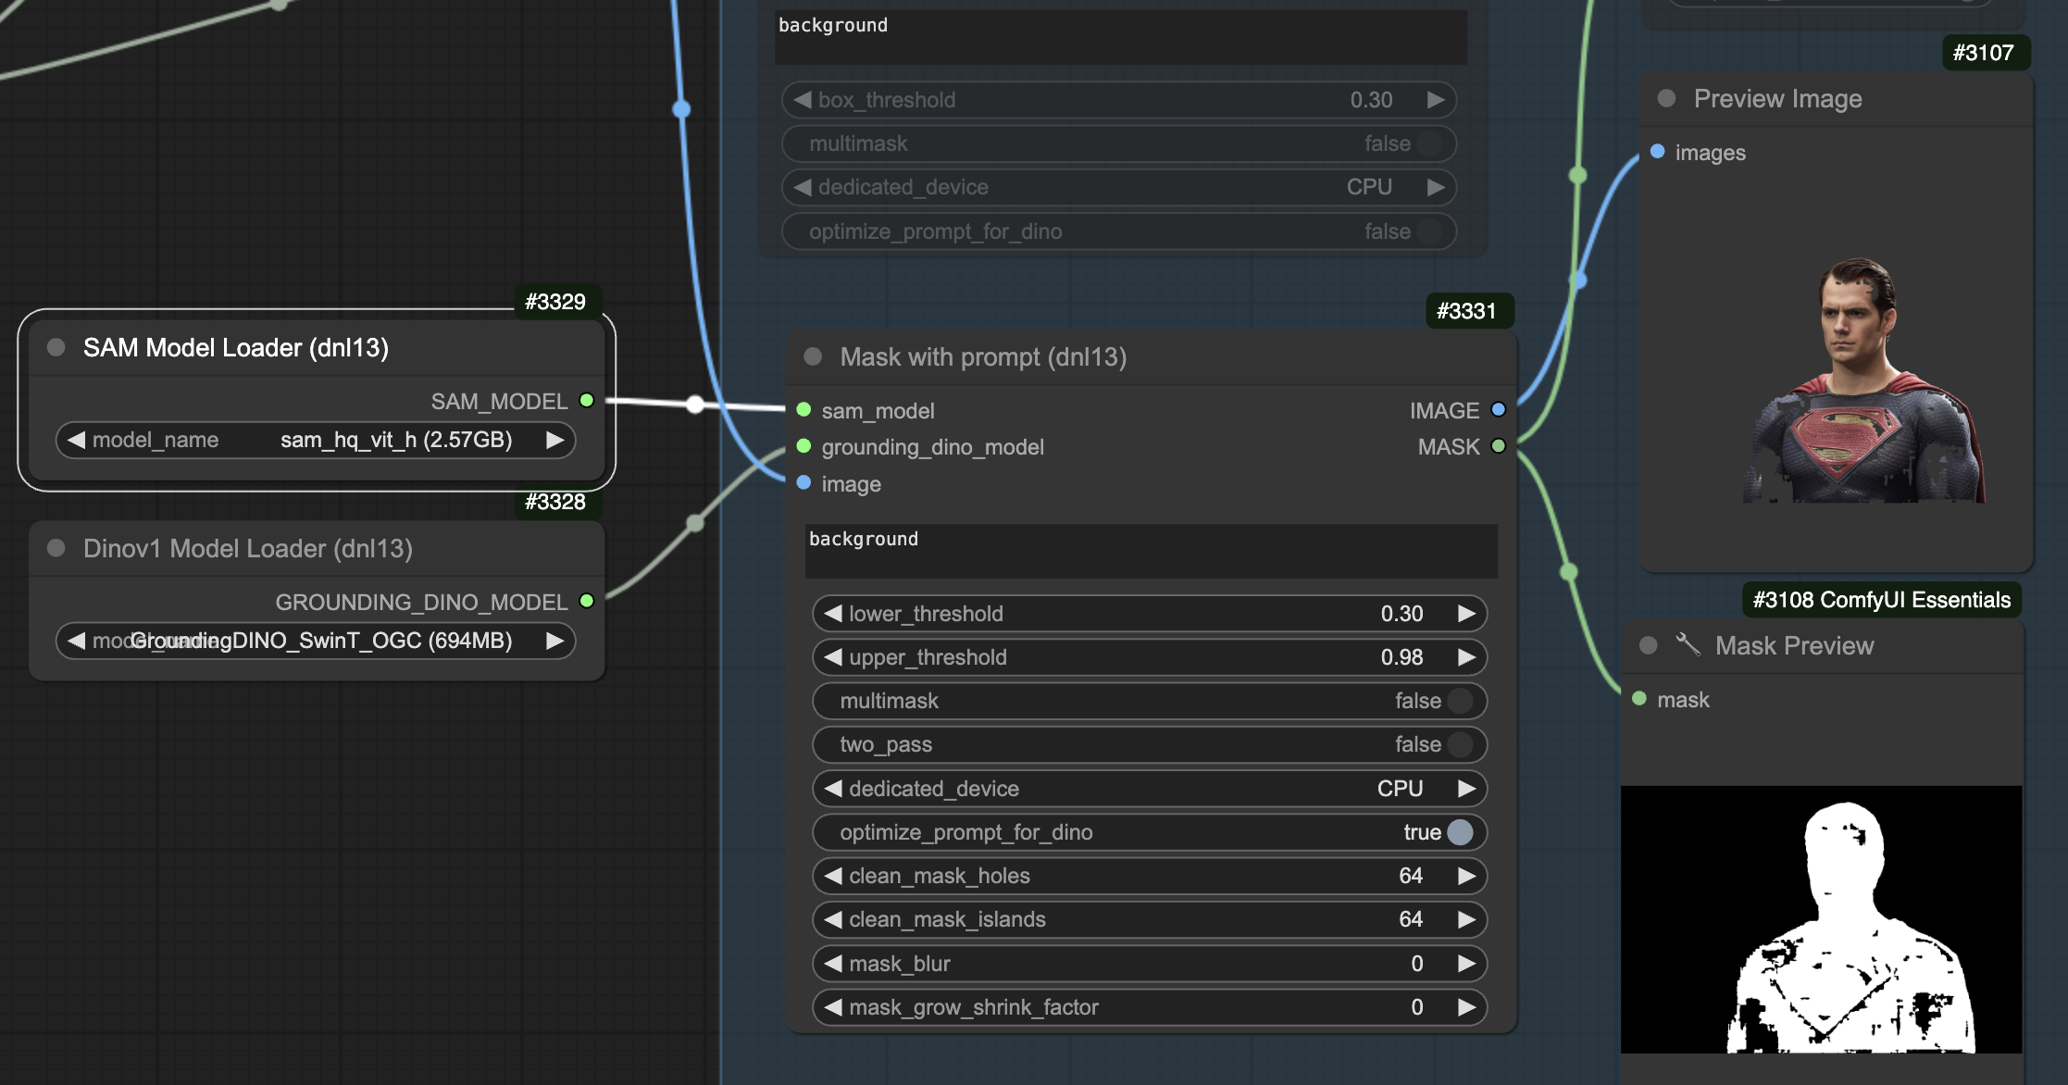Screen dimensions: 2068x1085
Task: Decrease the clean_mask_holes value
Action: pos(833,876)
